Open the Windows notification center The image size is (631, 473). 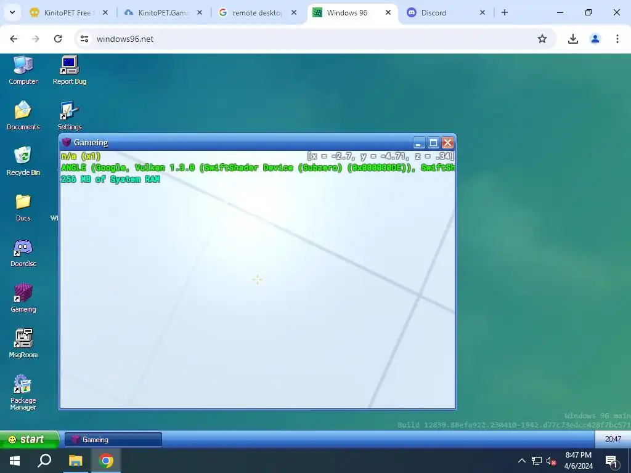coord(611,461)
